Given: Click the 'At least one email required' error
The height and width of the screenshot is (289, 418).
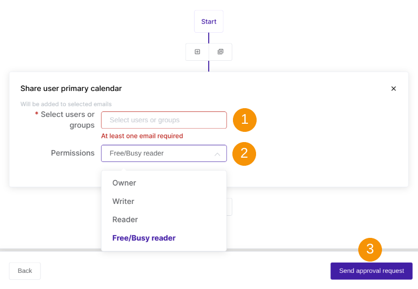Looking at the screenshot, I should click(x=142, y=136).
